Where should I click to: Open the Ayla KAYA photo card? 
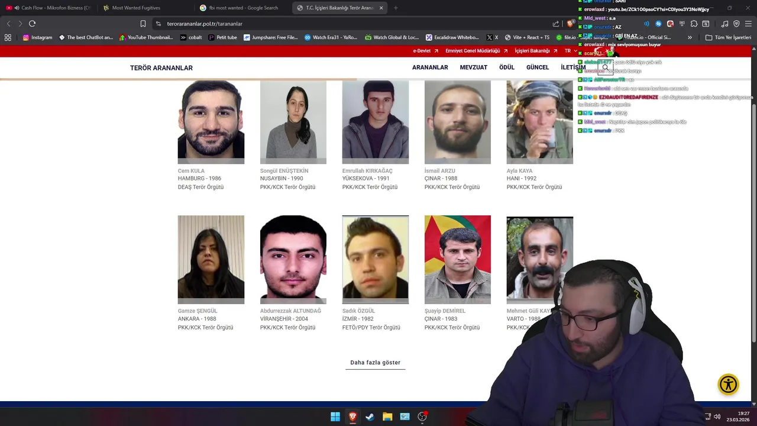click(540, 122)
